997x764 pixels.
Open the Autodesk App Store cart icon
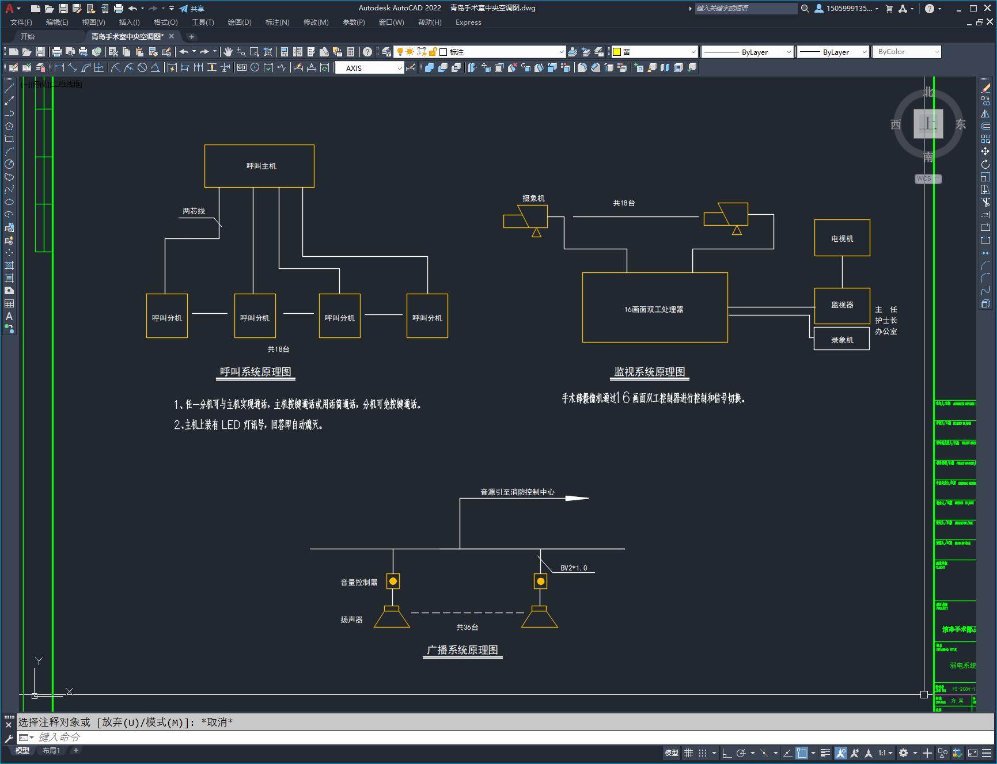pos(889,8)
